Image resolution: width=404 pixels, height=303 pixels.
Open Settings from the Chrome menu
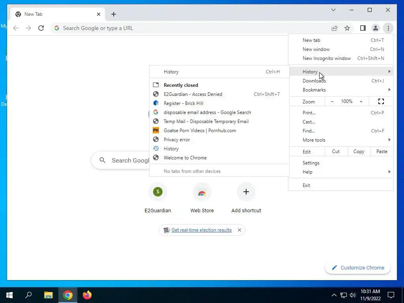(x=341, y=163)
